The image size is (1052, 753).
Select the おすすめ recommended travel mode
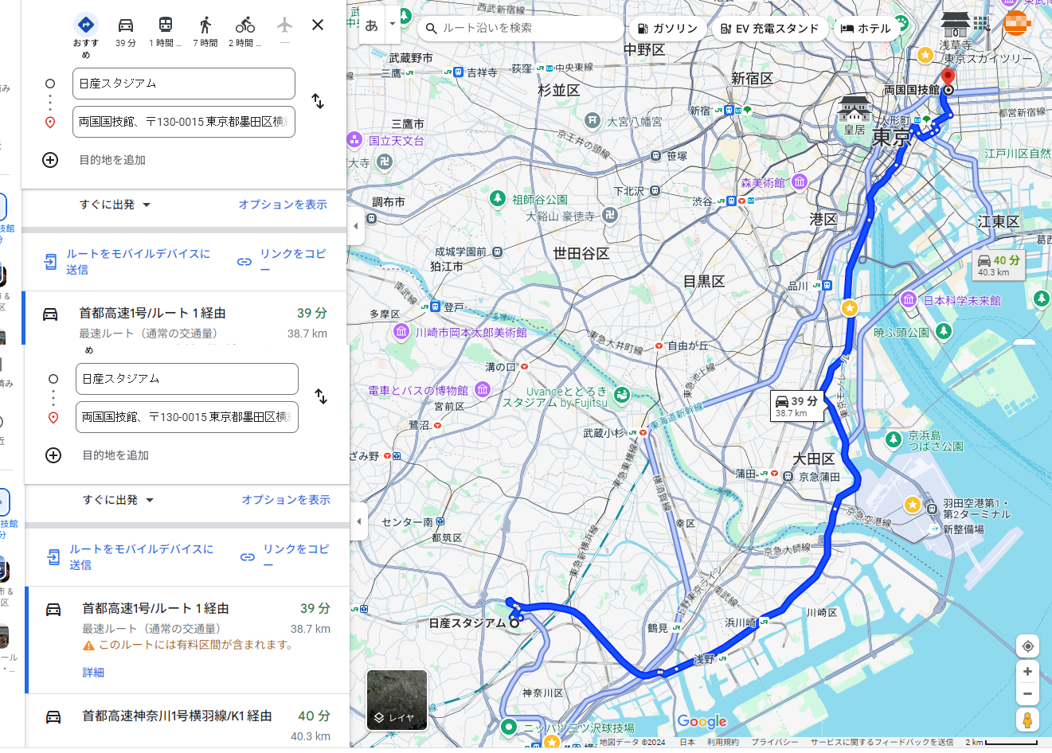click(x=86, y=35)
